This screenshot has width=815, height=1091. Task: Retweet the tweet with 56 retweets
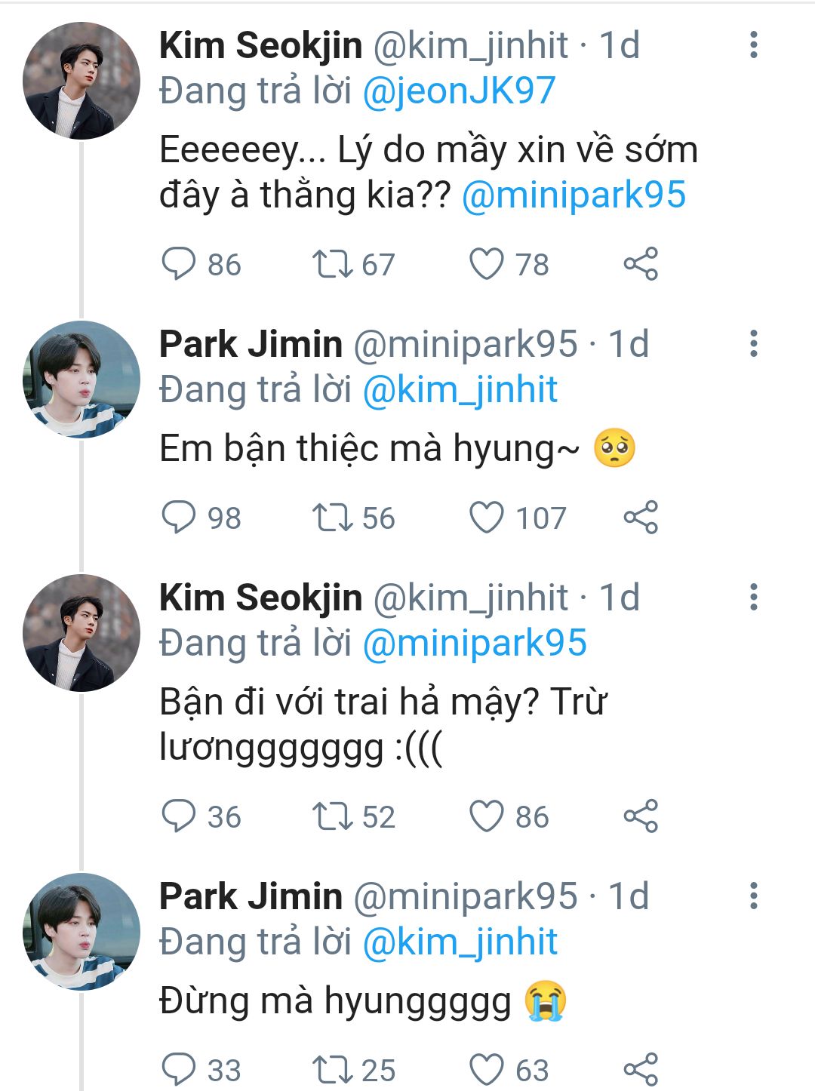tap(332, 518)
